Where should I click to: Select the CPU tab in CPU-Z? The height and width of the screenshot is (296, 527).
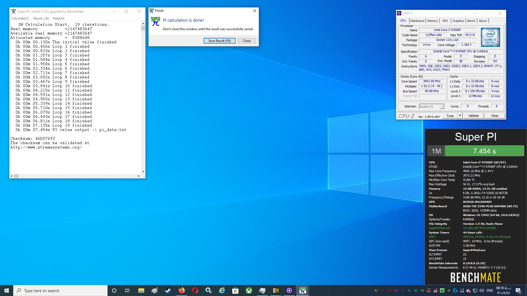coord(403,21)
